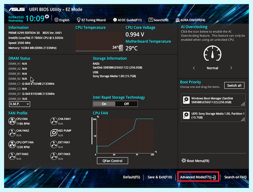This screenshot has height=192, width=253.
Task: Click the Boot Priority heading
Action: click(191, 82)
